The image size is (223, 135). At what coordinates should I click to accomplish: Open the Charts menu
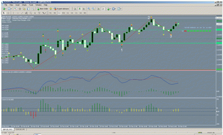24,5
